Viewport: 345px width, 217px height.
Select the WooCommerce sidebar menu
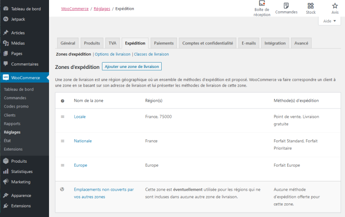click(25, 77)
